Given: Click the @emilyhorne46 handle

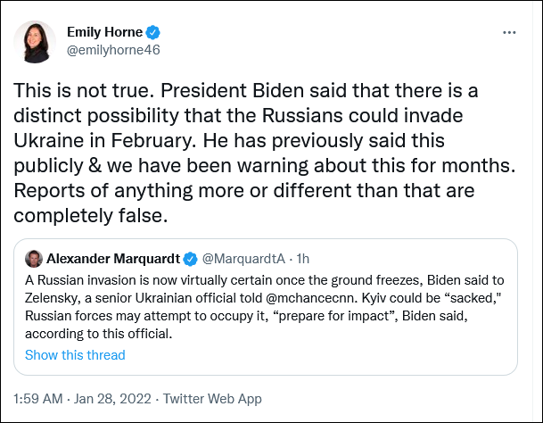Looking at the screenshot, I should [x=113, y=50].
